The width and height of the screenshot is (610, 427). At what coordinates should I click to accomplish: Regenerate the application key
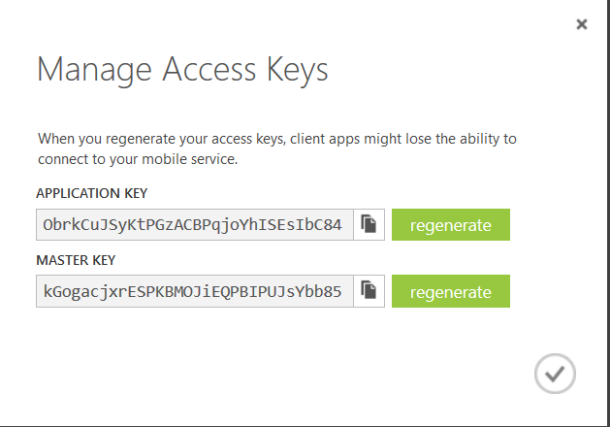(x=450, y=225)
